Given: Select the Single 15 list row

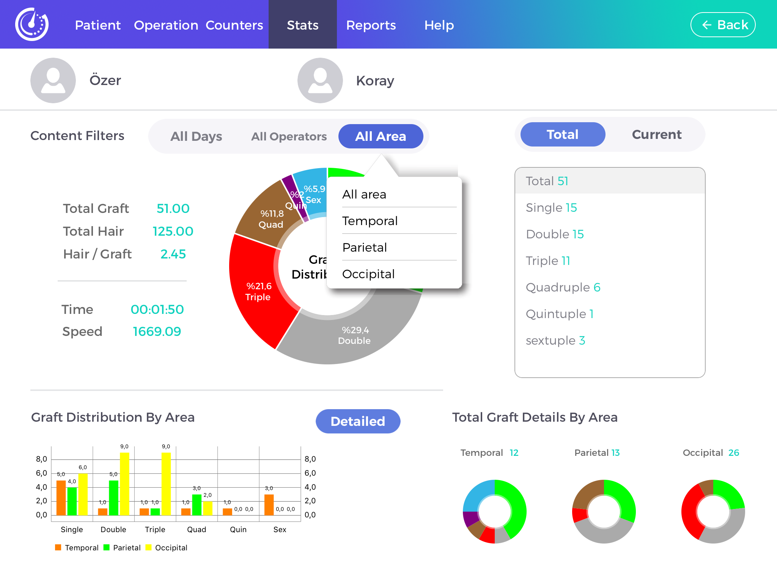Looking at the screenshot, I should click(551, 208).
